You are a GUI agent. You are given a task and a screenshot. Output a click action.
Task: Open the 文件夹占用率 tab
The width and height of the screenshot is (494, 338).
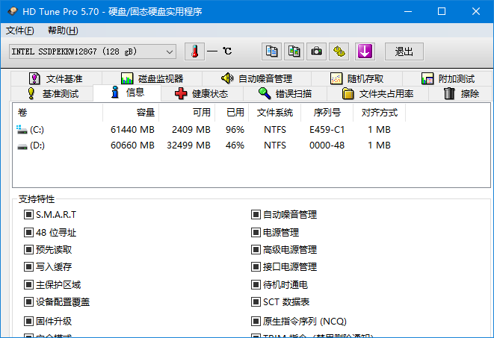pos(377,94)
